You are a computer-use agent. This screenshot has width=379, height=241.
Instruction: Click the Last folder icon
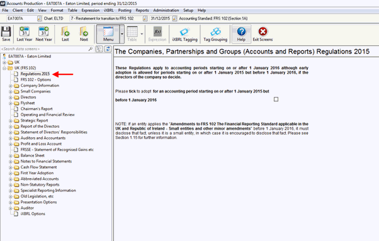pos(65,34)
